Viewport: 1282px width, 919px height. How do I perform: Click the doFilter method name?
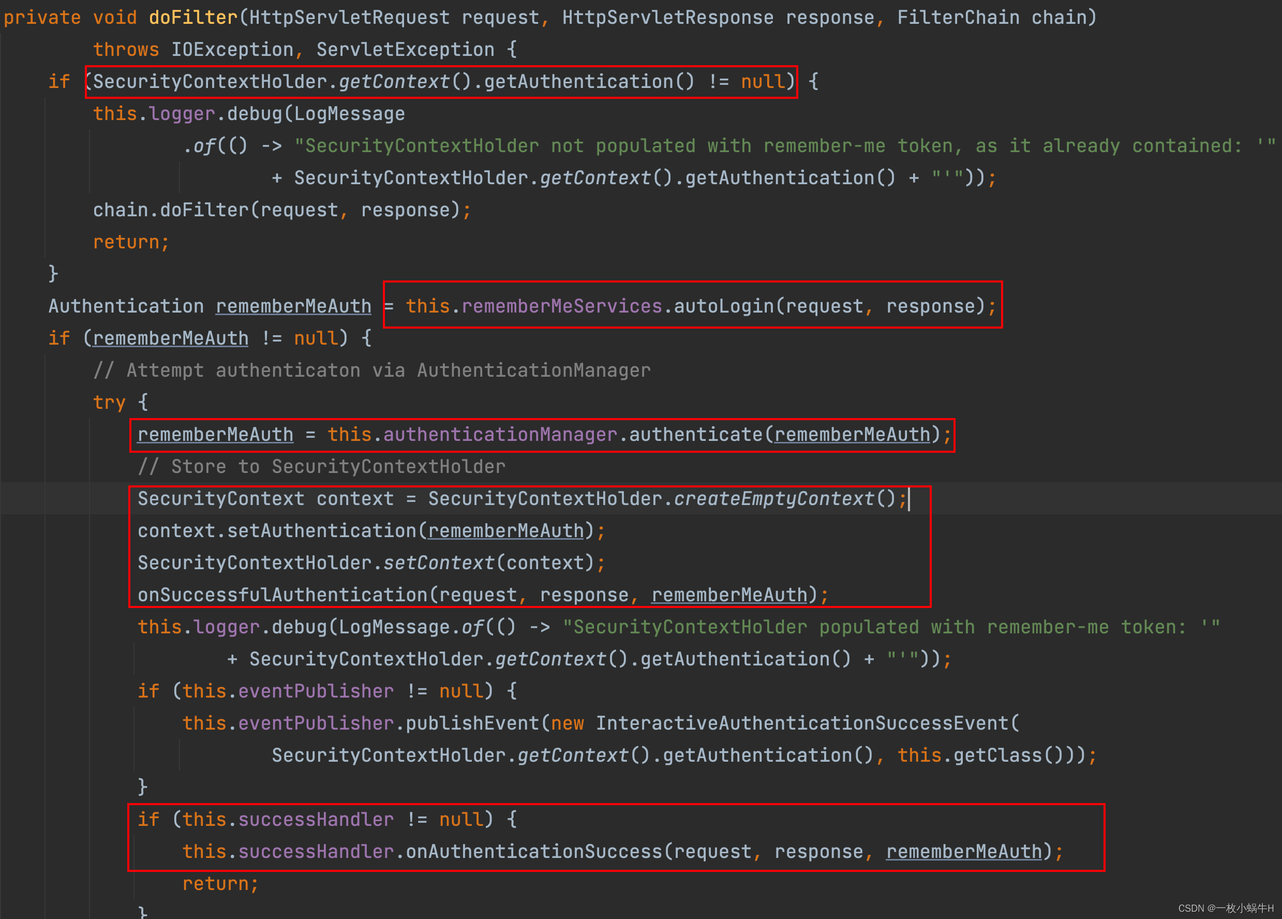tap(193, 18)
